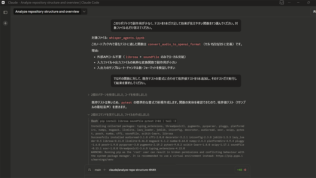316x178 pixels.
Task: Open session title dropdown chevron
Action: [x=84, y=12]
